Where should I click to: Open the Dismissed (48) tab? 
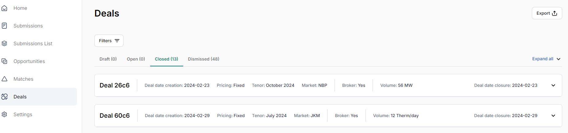[x=204, y=59]
